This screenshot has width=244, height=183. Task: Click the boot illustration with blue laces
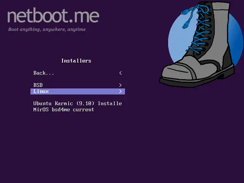point(201,44)
